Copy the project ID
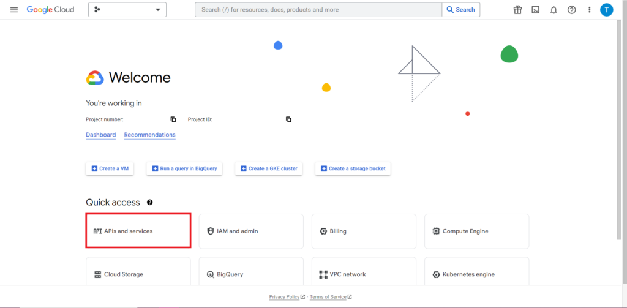Image resolution: width=627 pixels, height=308 pixels. 288,119
